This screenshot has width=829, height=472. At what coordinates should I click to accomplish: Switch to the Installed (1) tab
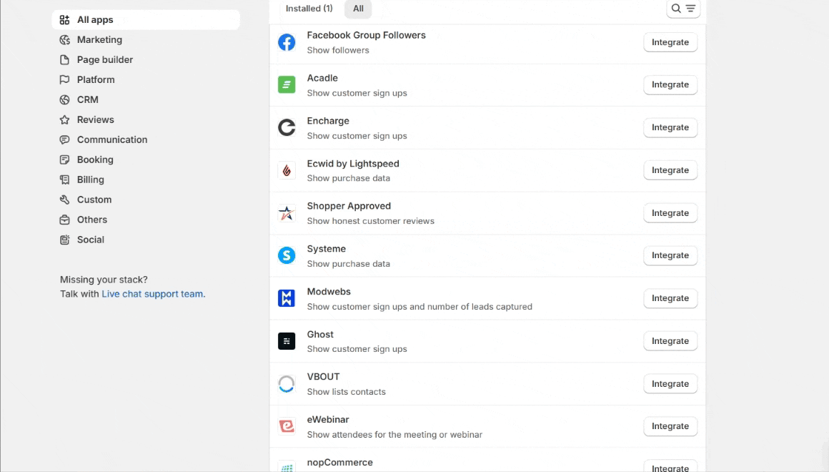click(309, 9)
